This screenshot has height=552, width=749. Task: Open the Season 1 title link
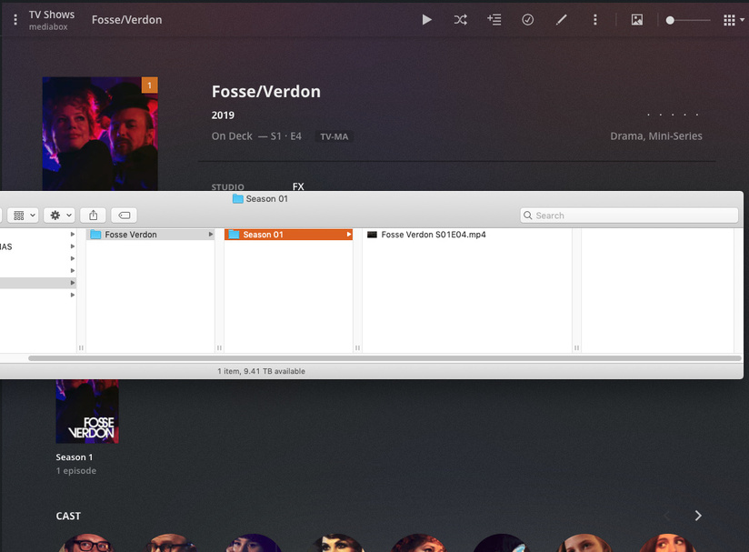(74, 457)
